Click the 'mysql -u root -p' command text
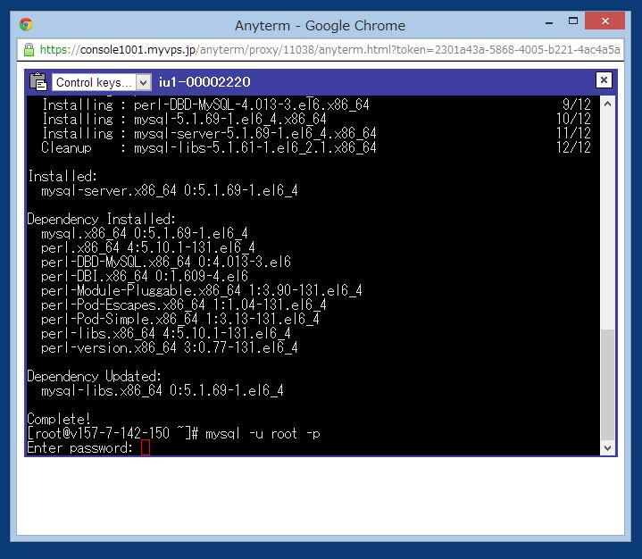Screen dimensions: 642x559 click(x=263, y=434)
